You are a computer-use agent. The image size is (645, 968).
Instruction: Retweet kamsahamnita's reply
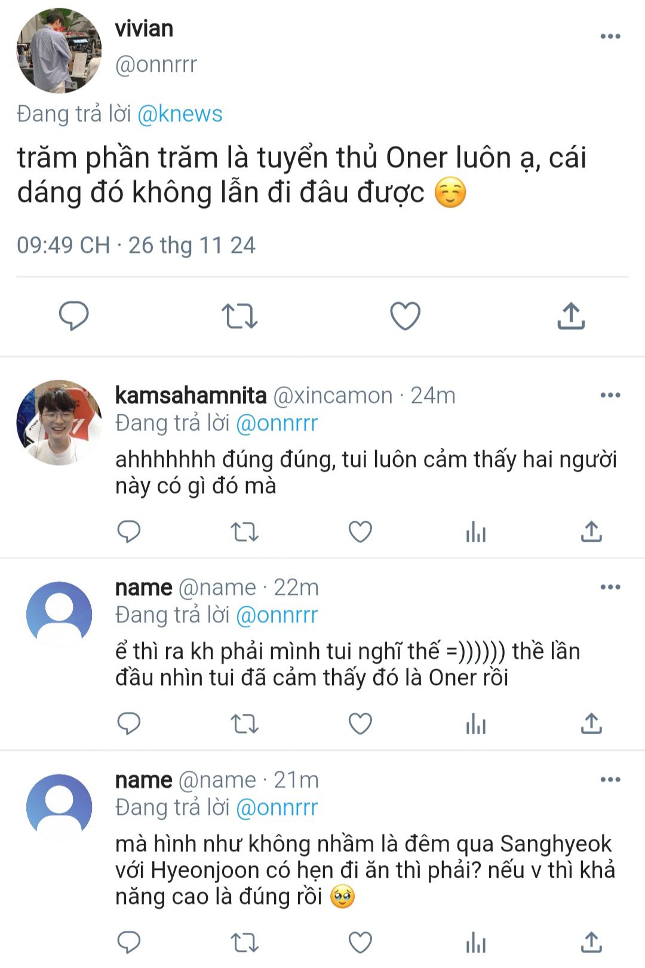coord(244,532)
